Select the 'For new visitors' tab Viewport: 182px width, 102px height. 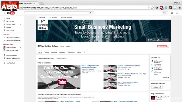[61, 58]
